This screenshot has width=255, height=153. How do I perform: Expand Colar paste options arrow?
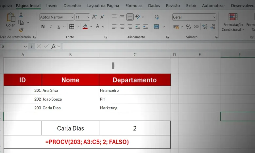10,30
